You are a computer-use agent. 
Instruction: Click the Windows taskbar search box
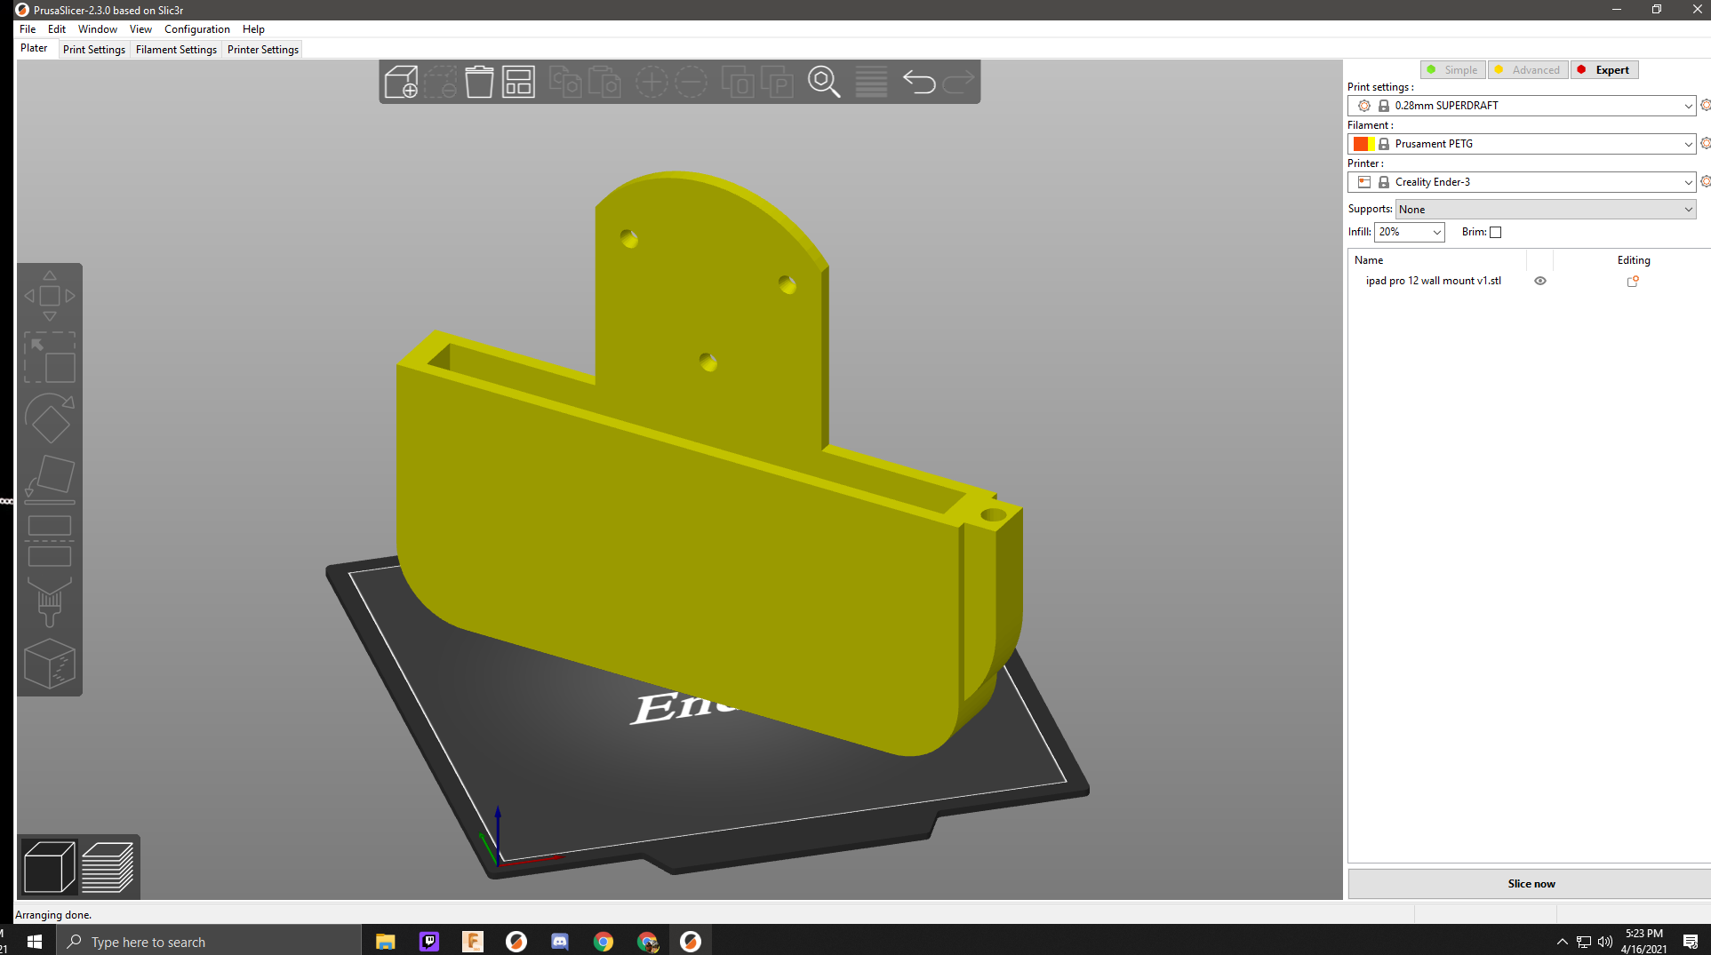(209, 942)
